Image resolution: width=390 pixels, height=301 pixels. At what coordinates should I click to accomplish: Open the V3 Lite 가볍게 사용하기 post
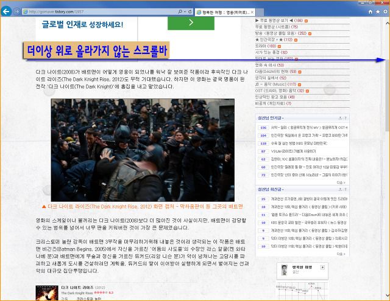tap(293, 151)
